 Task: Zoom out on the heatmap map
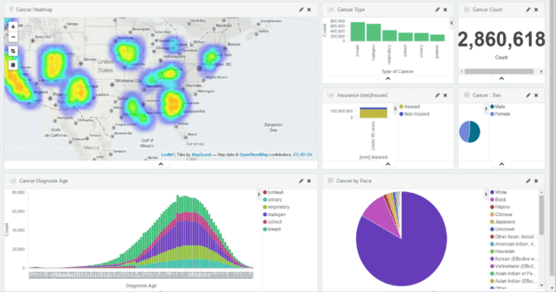(13, 36)
